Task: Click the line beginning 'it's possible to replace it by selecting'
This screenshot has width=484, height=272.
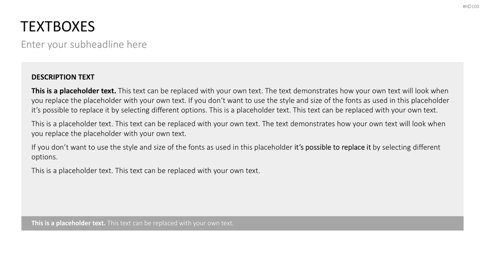Action: (234, 110)
